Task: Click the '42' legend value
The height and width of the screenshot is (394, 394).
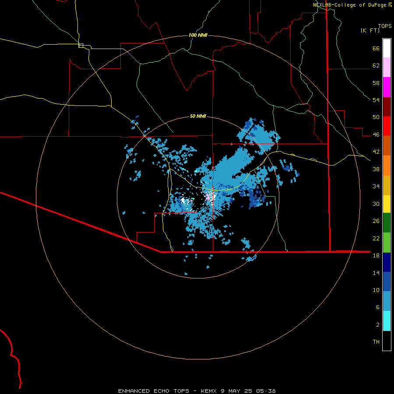Action: pos(376,152)
